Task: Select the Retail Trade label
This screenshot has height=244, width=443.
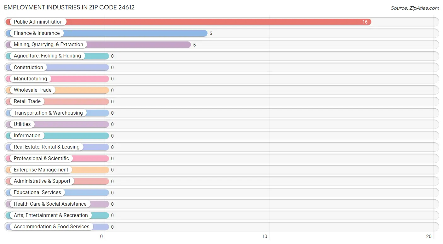Action: pos(27,101)
